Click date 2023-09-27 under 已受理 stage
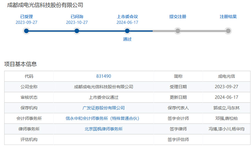 26,22
